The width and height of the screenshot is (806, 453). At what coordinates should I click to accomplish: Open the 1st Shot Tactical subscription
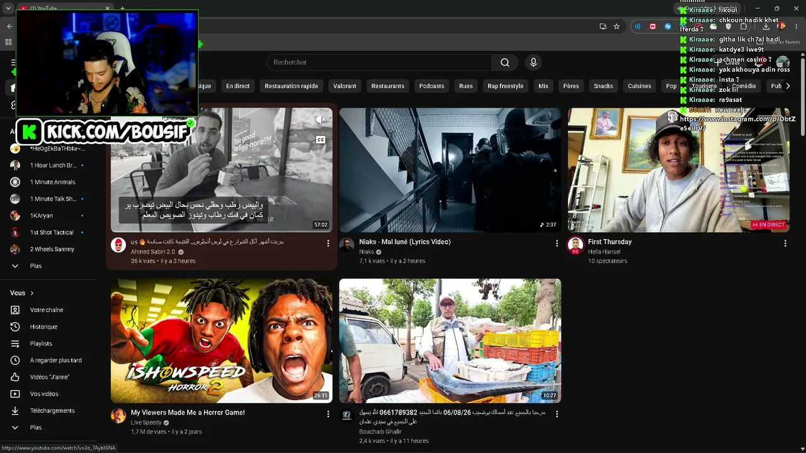point(53,232)
